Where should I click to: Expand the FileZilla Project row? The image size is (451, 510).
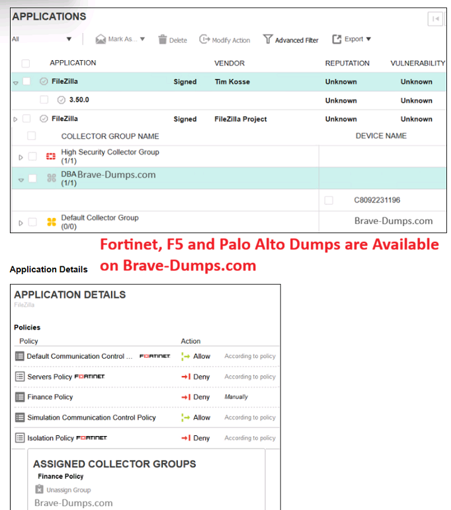point(16,120)
